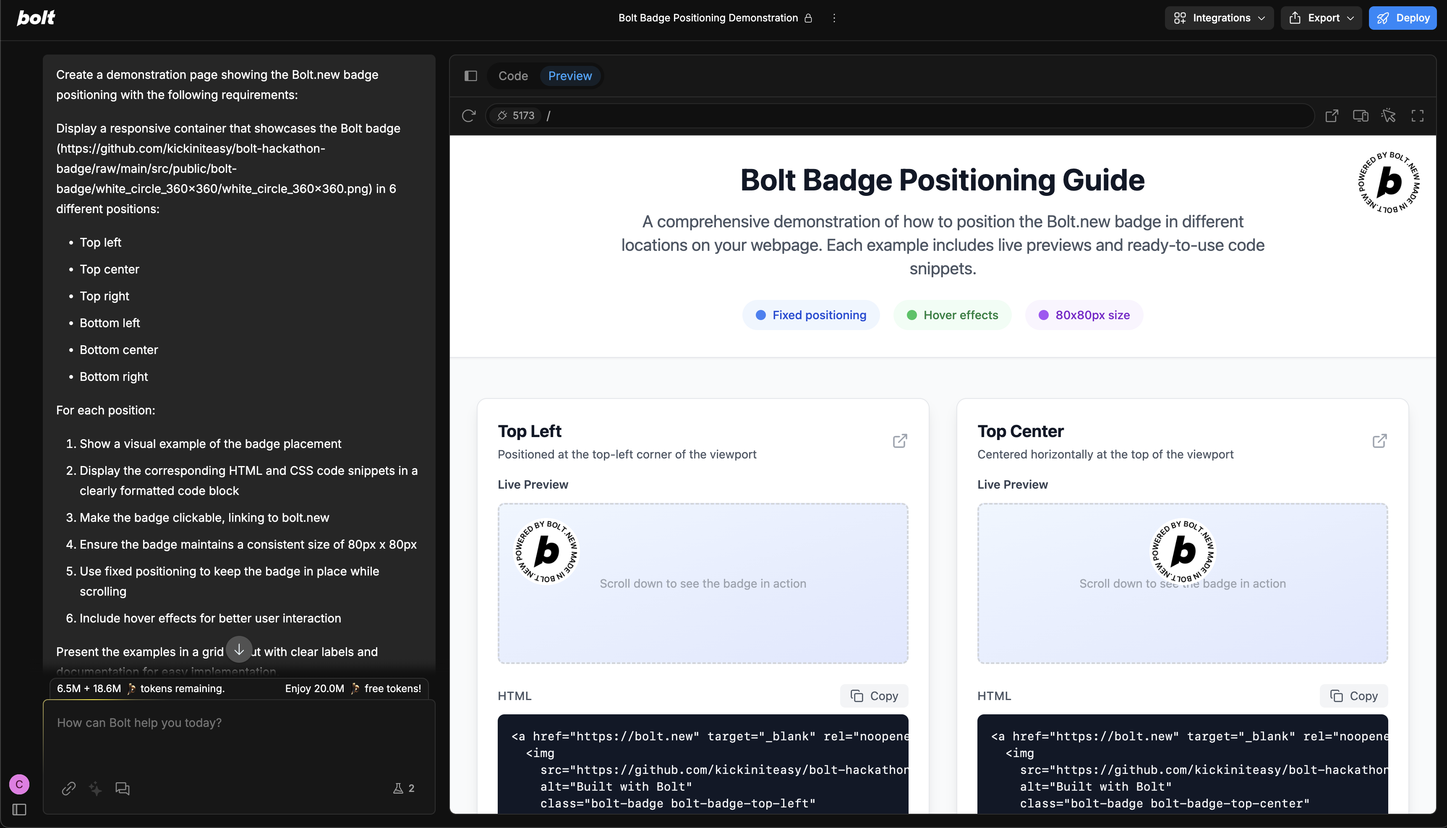1447x828 pixels.
Task: Click the reload preview icon
Action: [x=469, y=115]
